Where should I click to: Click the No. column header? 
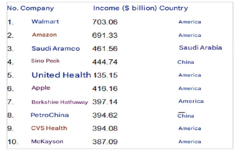(12, 8)
